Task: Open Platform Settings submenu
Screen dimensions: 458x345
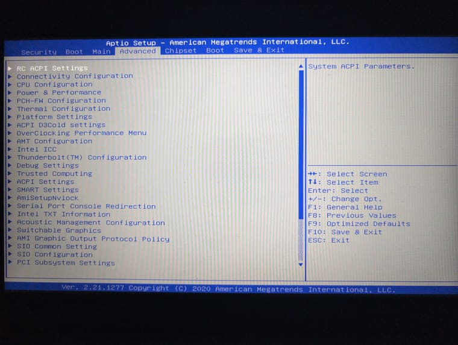Action: coord(54,117)
